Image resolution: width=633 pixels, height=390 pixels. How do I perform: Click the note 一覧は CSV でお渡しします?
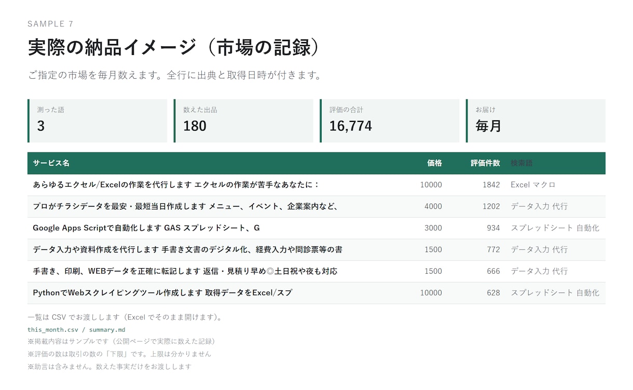(x=125, y=317)
